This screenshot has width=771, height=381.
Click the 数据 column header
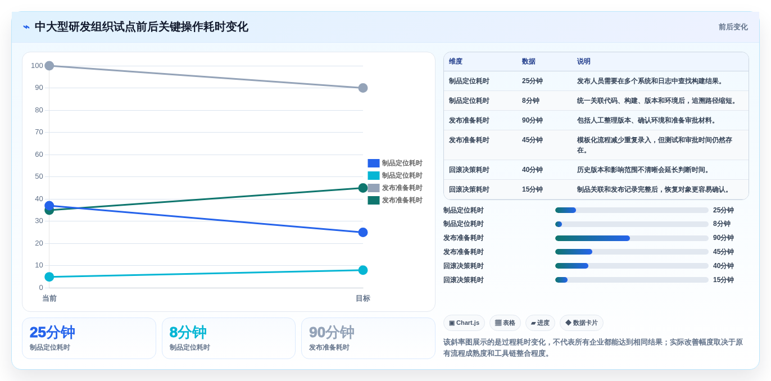click(529, 62)
